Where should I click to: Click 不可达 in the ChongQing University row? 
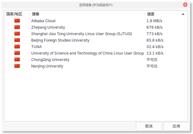pos(152,60)
